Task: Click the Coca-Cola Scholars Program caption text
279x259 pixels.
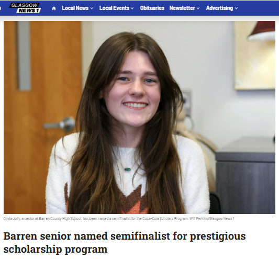Action: pyautogui.click(x=165, y=218)
